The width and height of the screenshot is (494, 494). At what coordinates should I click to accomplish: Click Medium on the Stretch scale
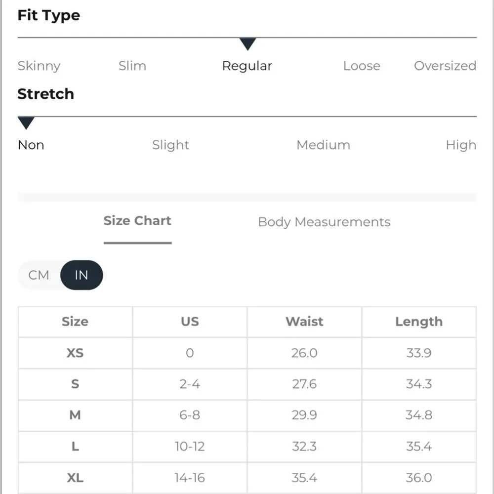click(323, 145)
